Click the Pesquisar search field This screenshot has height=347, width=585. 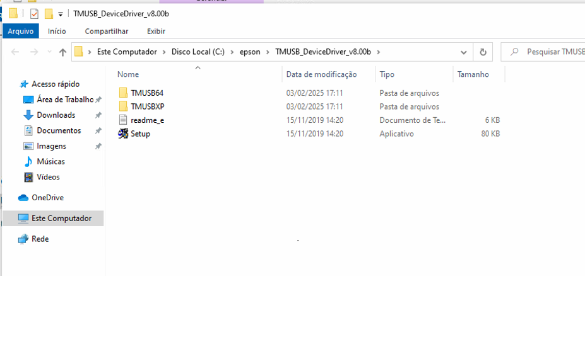coord(543,52)
